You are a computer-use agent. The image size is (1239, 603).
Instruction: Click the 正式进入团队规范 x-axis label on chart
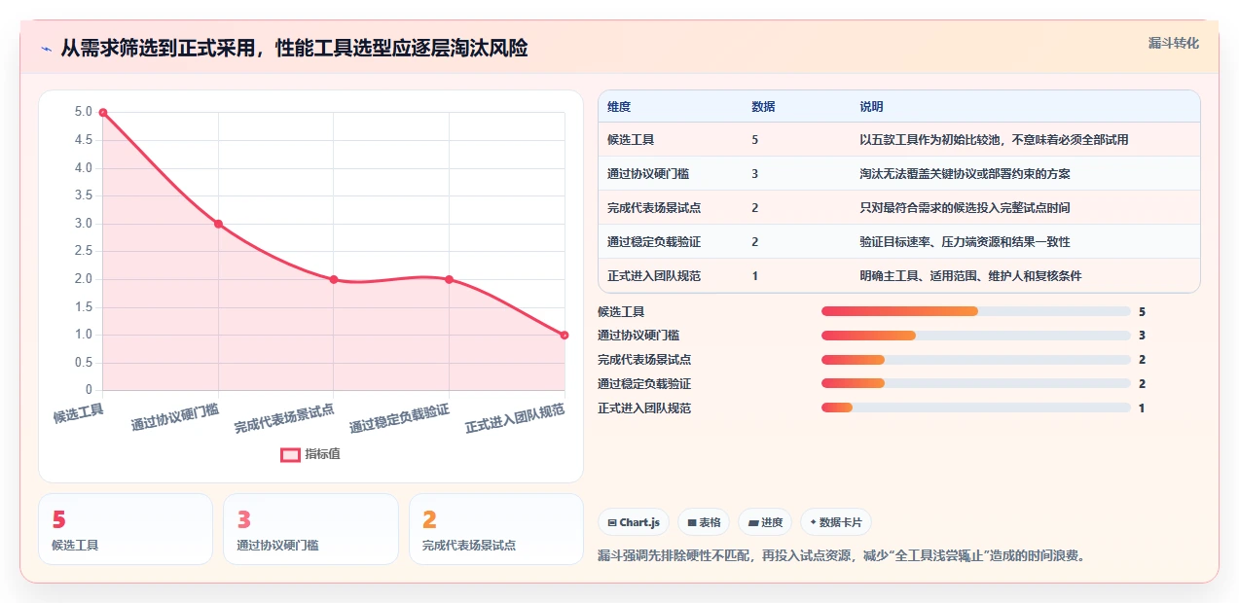point(515,418)
